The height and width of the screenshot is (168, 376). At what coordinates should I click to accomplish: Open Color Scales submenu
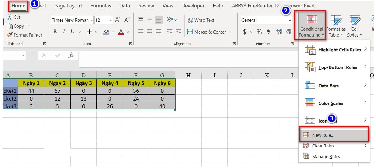(334, 103)
